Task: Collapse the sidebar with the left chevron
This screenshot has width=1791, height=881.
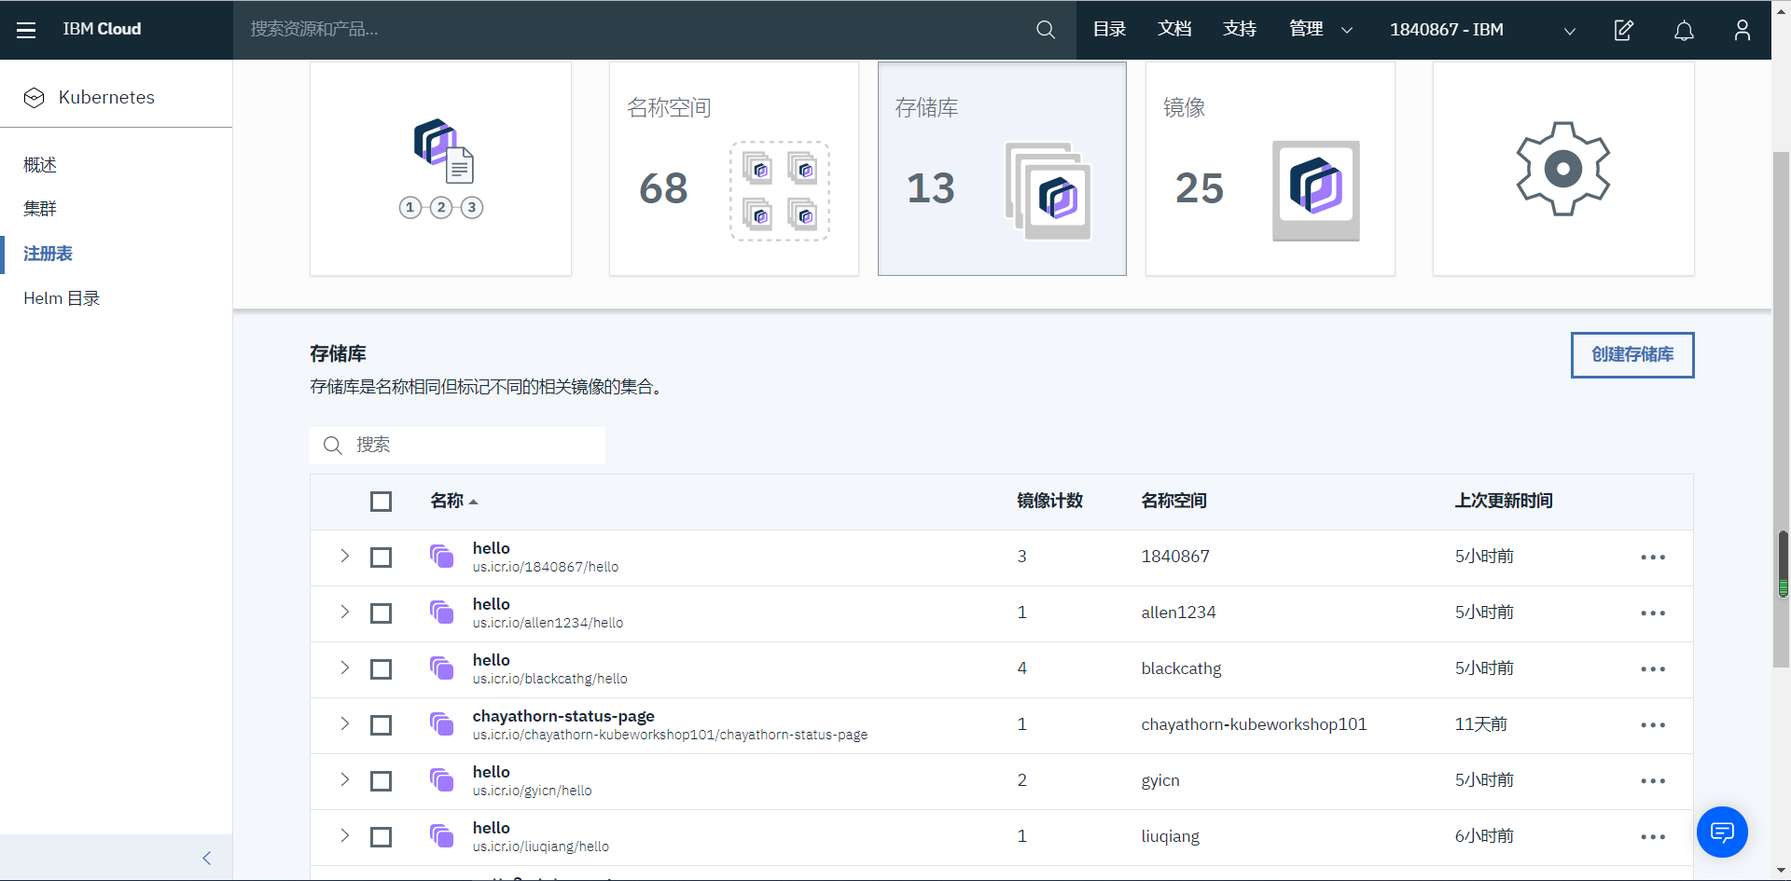Action: pyautogui.click(x=207, y=858)
